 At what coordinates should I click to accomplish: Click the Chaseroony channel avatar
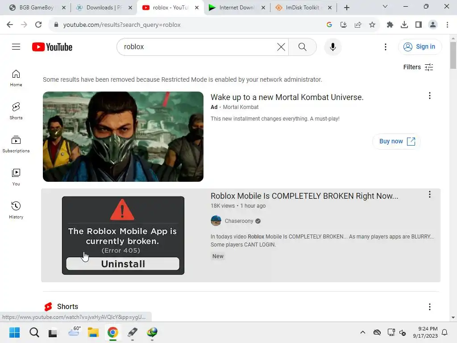(x=216, y=221)
